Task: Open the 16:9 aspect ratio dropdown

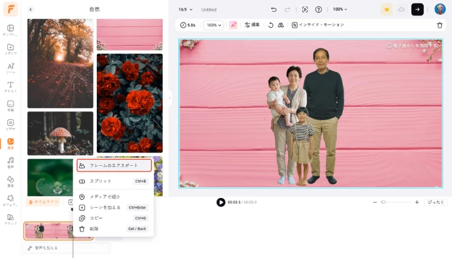Action: [185, 10]
